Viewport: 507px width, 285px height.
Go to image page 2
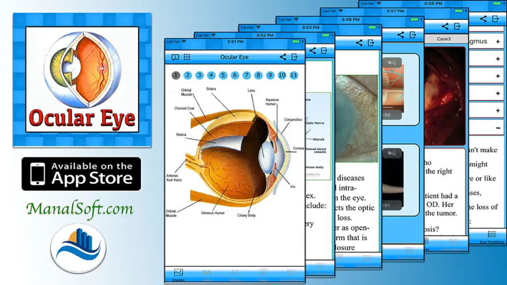click(x=188, y=75)
